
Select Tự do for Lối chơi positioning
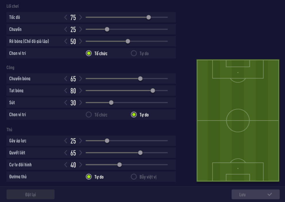click(x=134, y=54)
